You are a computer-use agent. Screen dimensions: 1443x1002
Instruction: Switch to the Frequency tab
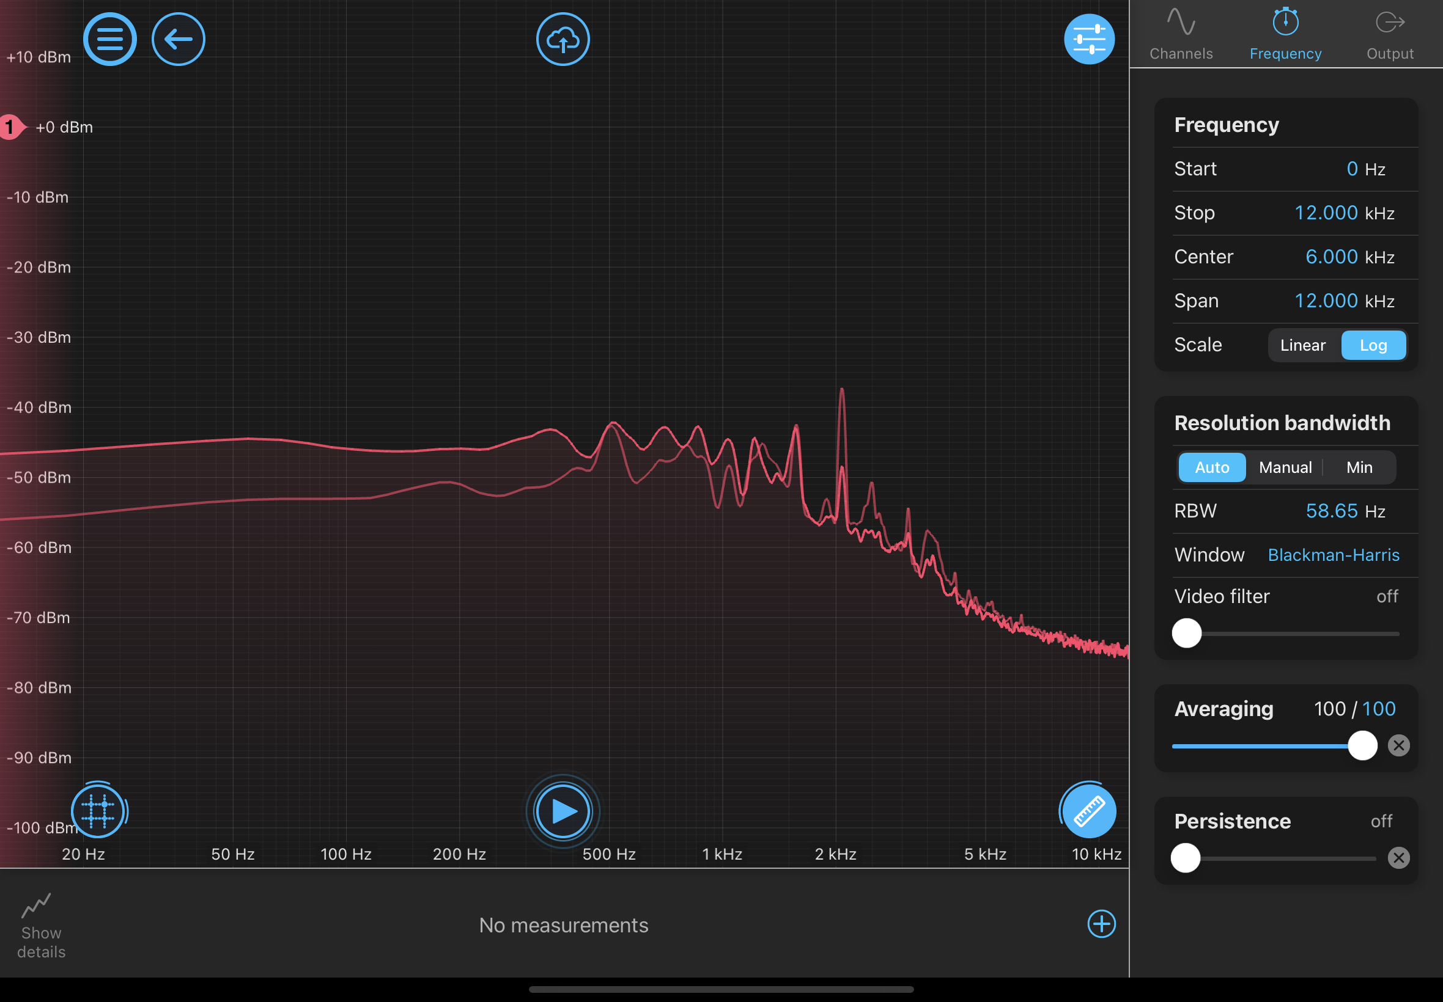(x=1285, y=34)
